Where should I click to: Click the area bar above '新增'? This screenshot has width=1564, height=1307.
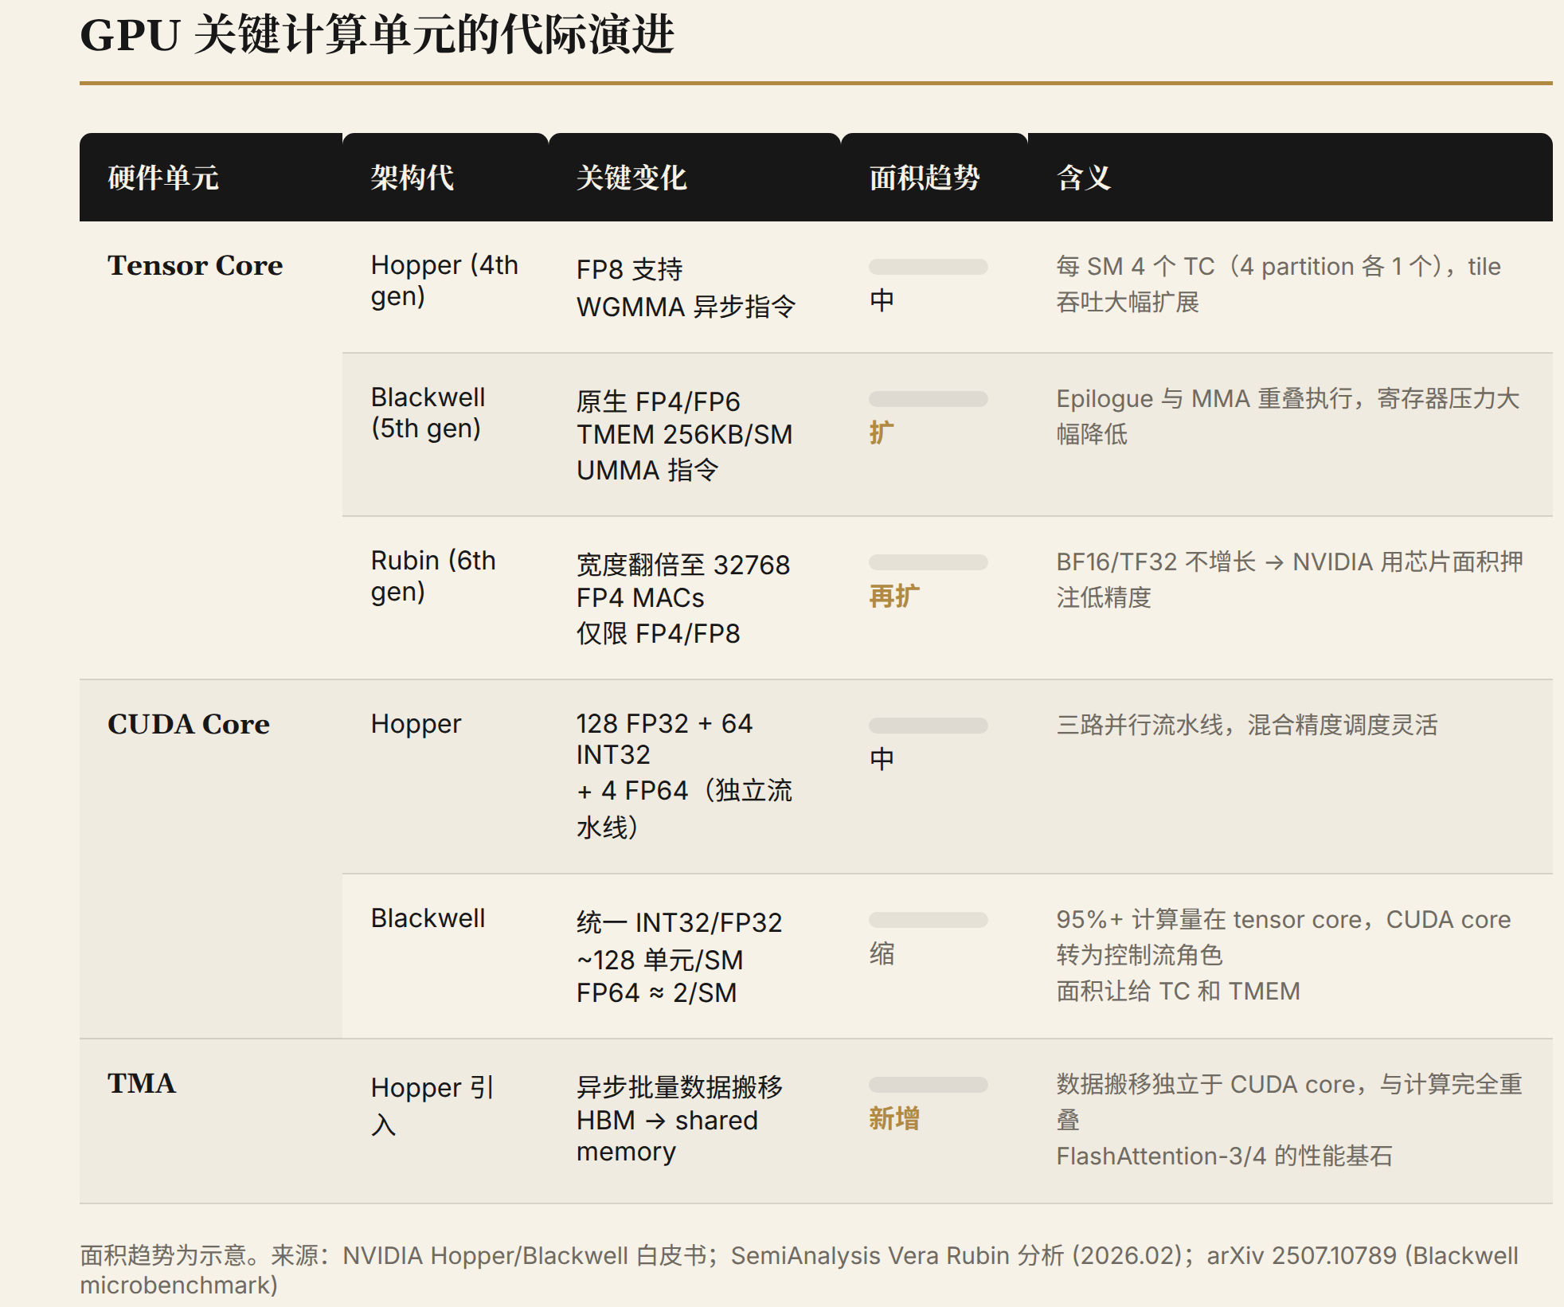pos(929,1085)
